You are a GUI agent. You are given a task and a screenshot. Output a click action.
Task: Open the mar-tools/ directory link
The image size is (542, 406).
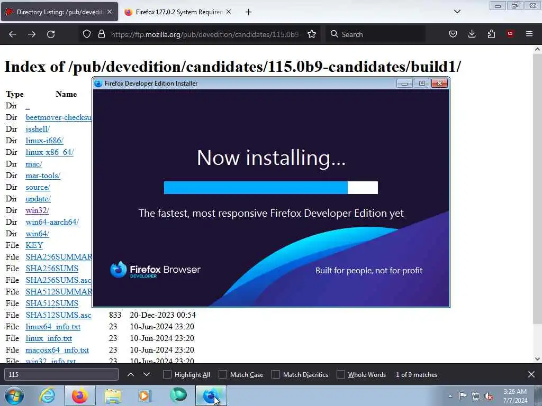pos(43,176)
